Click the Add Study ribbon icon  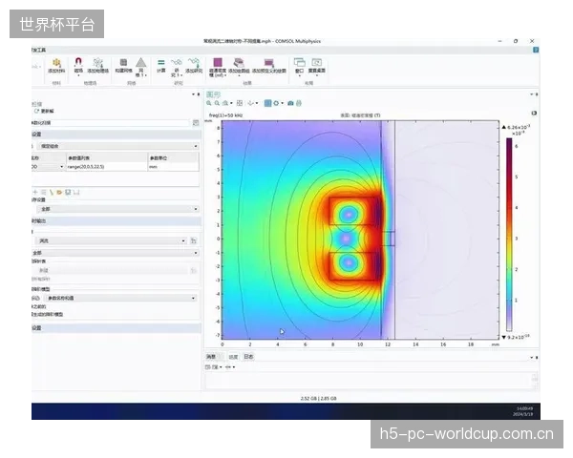(x=194, y=62)
